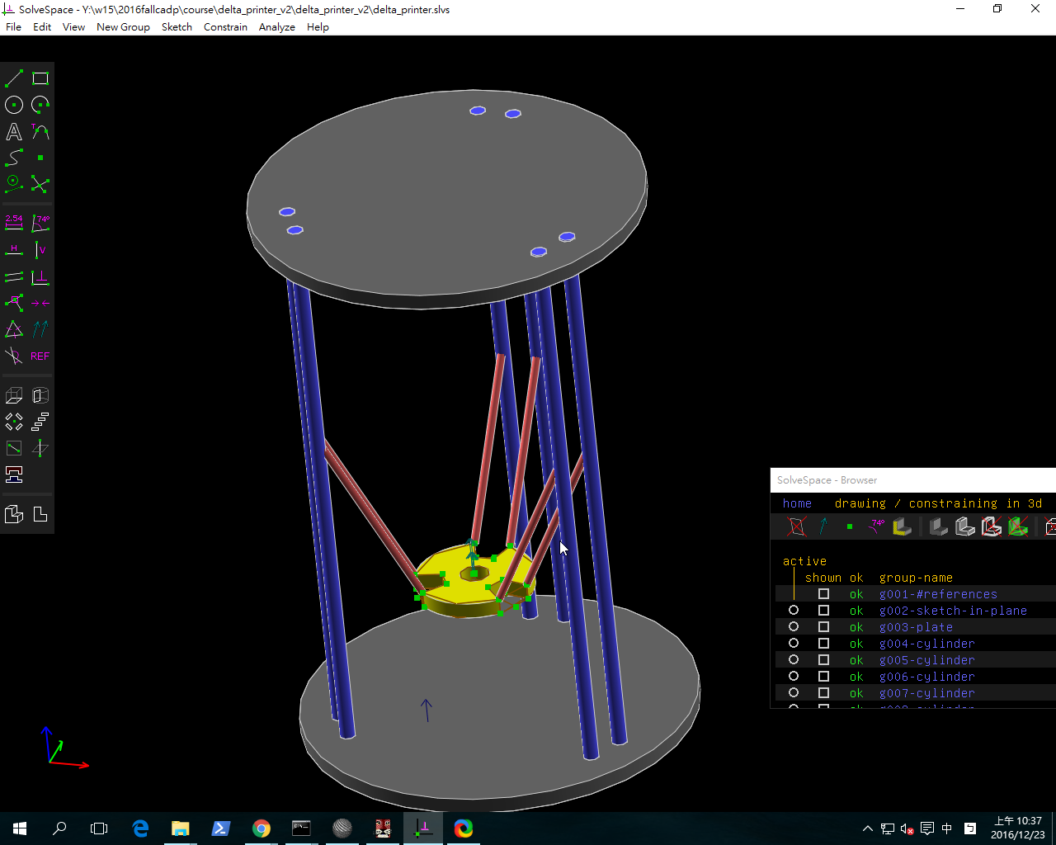Activate the distance constraint tool showing 2.54
The image size is (1056, 845).
click(x=14, y=223)
